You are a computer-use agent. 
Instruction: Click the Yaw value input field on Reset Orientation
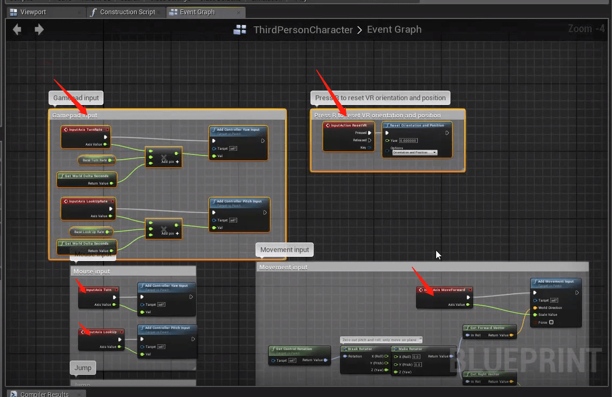coord(409,140)
